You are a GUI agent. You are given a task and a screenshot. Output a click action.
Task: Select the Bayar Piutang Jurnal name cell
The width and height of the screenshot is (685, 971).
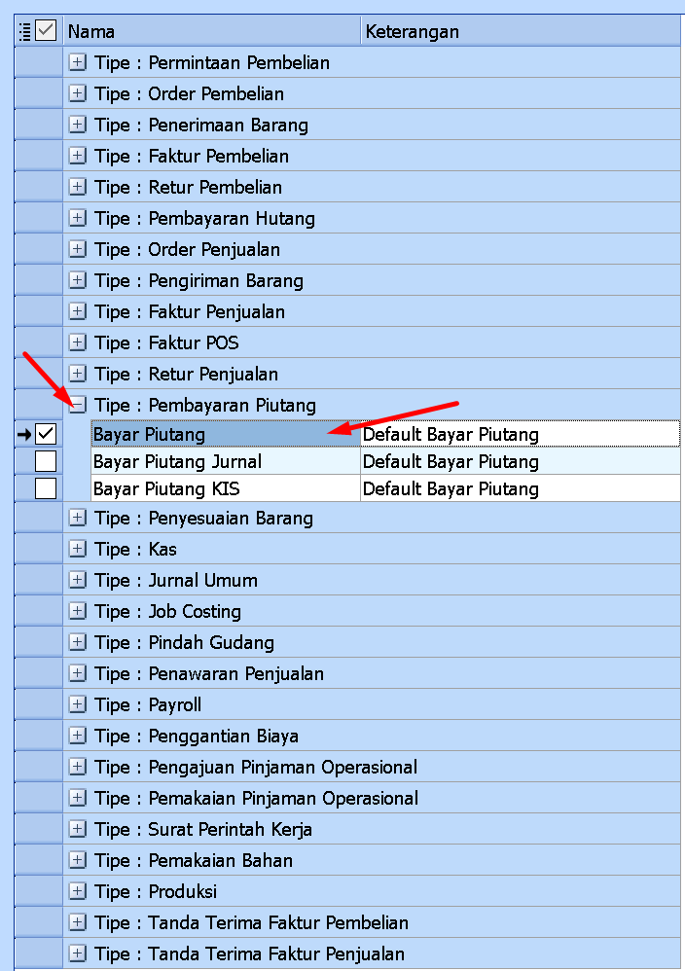pyautogui.click(x=226, y=461)
